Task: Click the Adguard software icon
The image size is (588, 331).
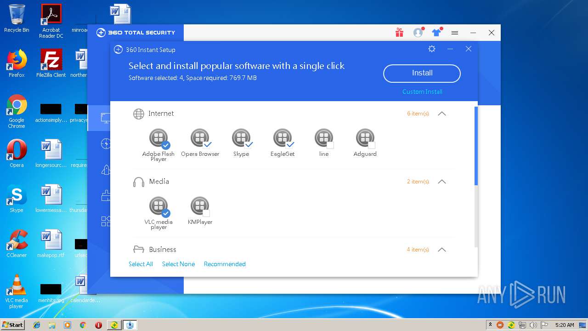Action: click(x=365, y=137)
